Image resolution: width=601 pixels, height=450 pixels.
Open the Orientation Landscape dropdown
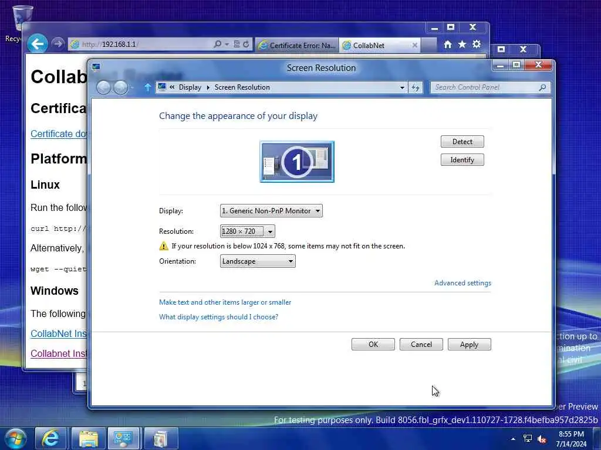[258, 261]
